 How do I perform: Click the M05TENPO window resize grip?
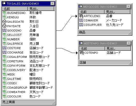point(130,63)
